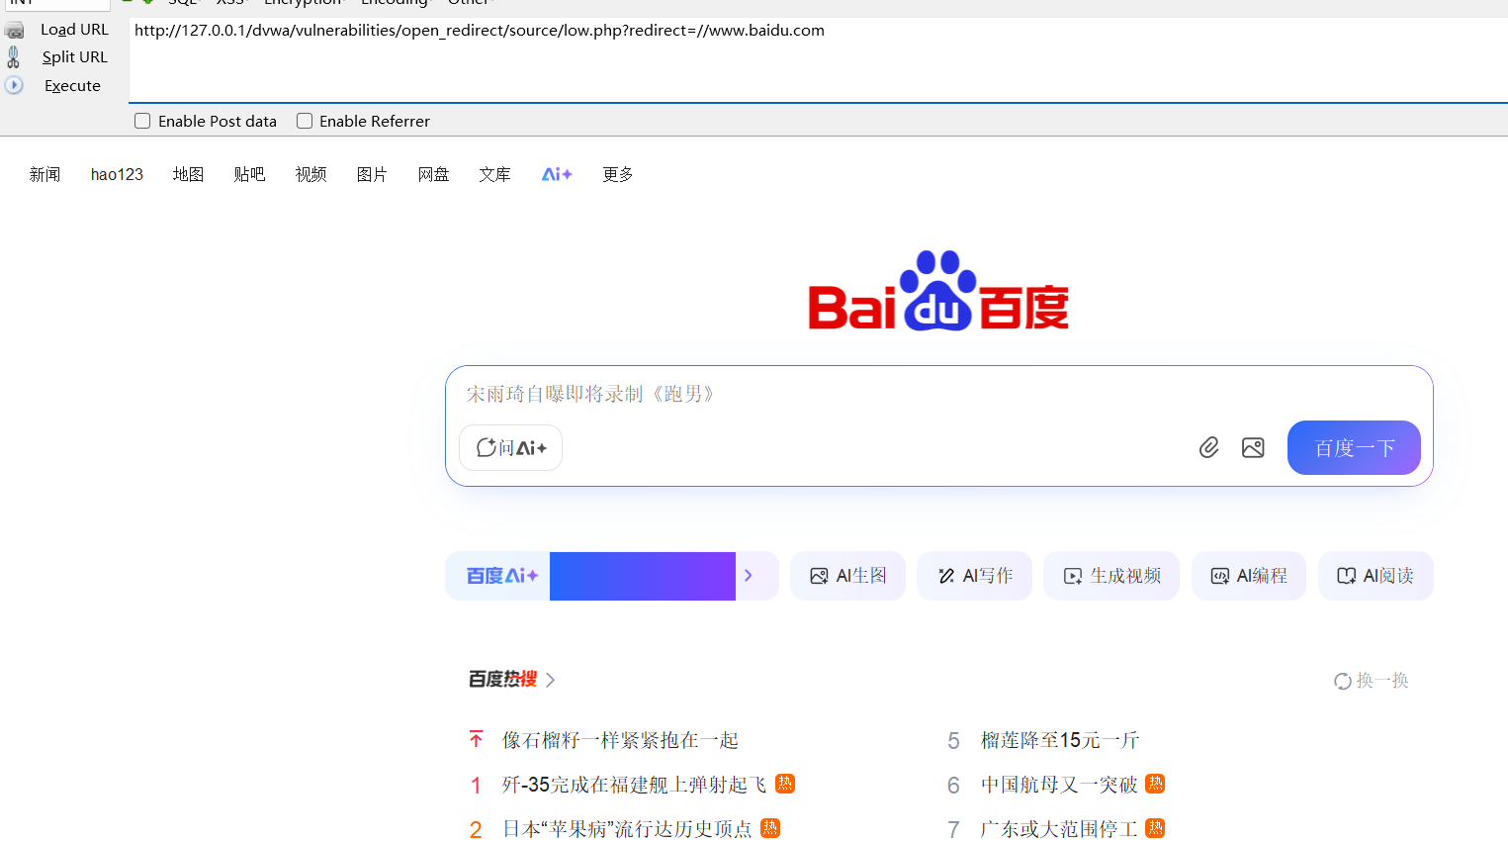Click the Execute button in HackBar

(x=72, y=86)
